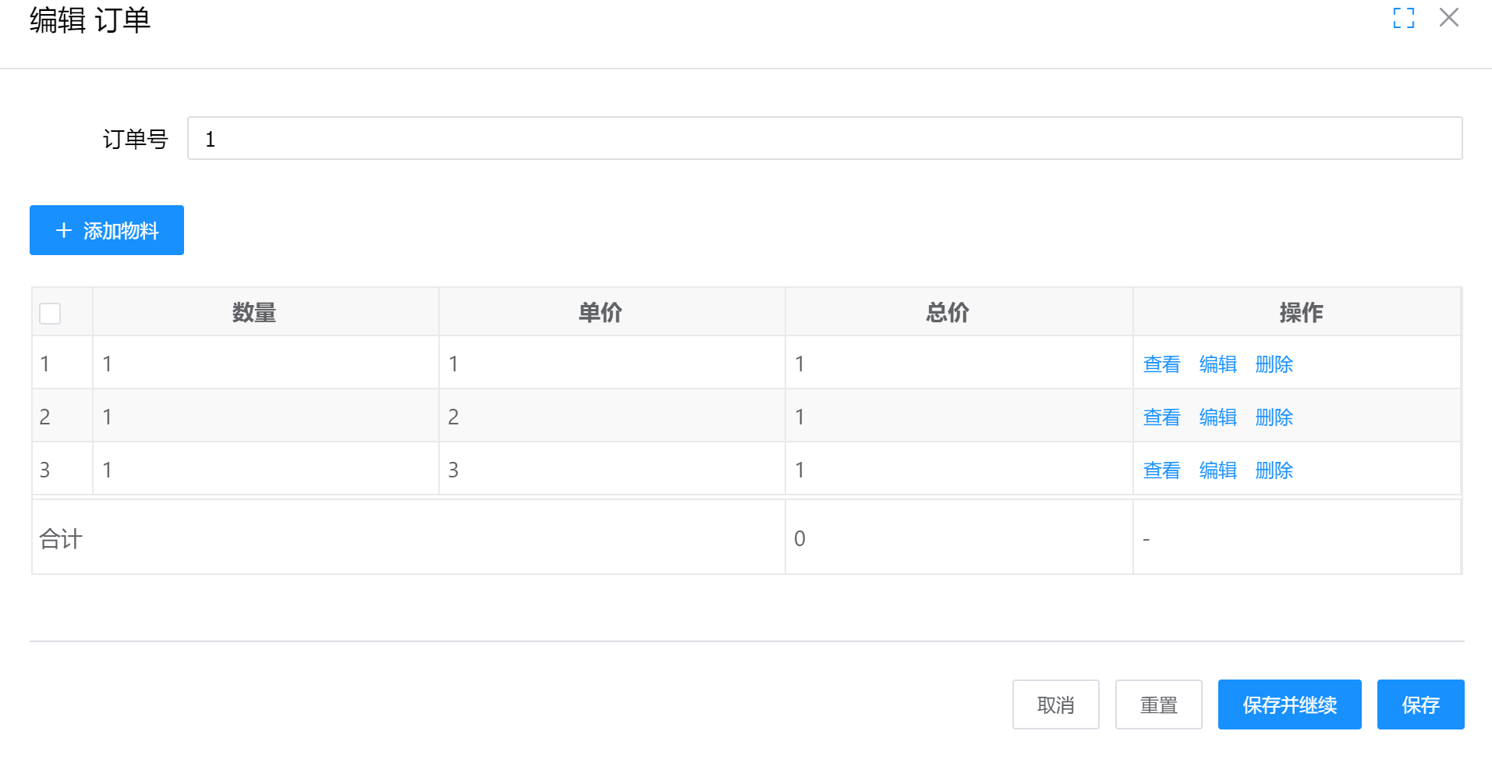Edit (编辑) the third row item
This screenshot has width=1492, height=763.
(x=1217, y=470)
